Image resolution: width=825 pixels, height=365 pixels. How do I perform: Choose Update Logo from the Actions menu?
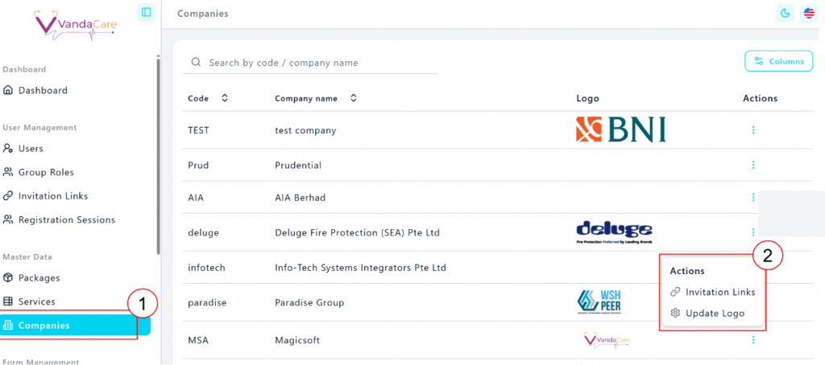(x=715, y=313)
